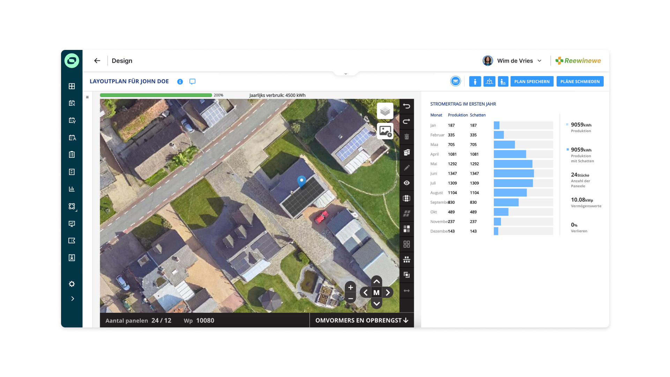Click the blue location pin on the roof
The image size is (670, 377).
pyautogui.click(x=301, y=182)
